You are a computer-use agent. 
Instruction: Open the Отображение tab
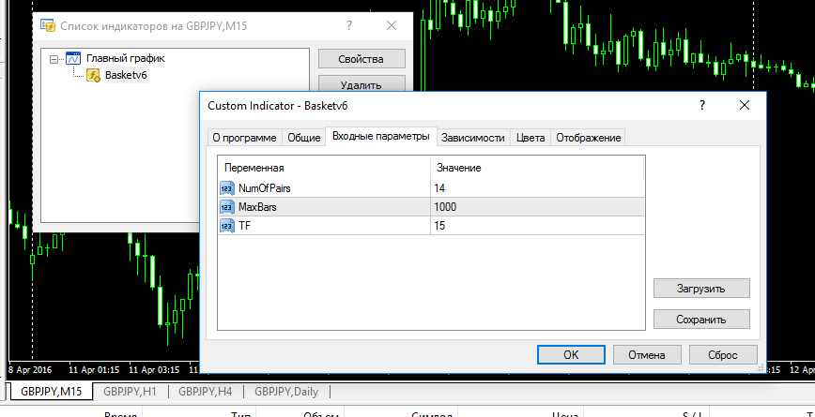(589, 138)
